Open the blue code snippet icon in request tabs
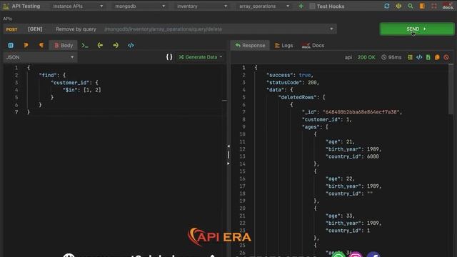 point(131,45)
